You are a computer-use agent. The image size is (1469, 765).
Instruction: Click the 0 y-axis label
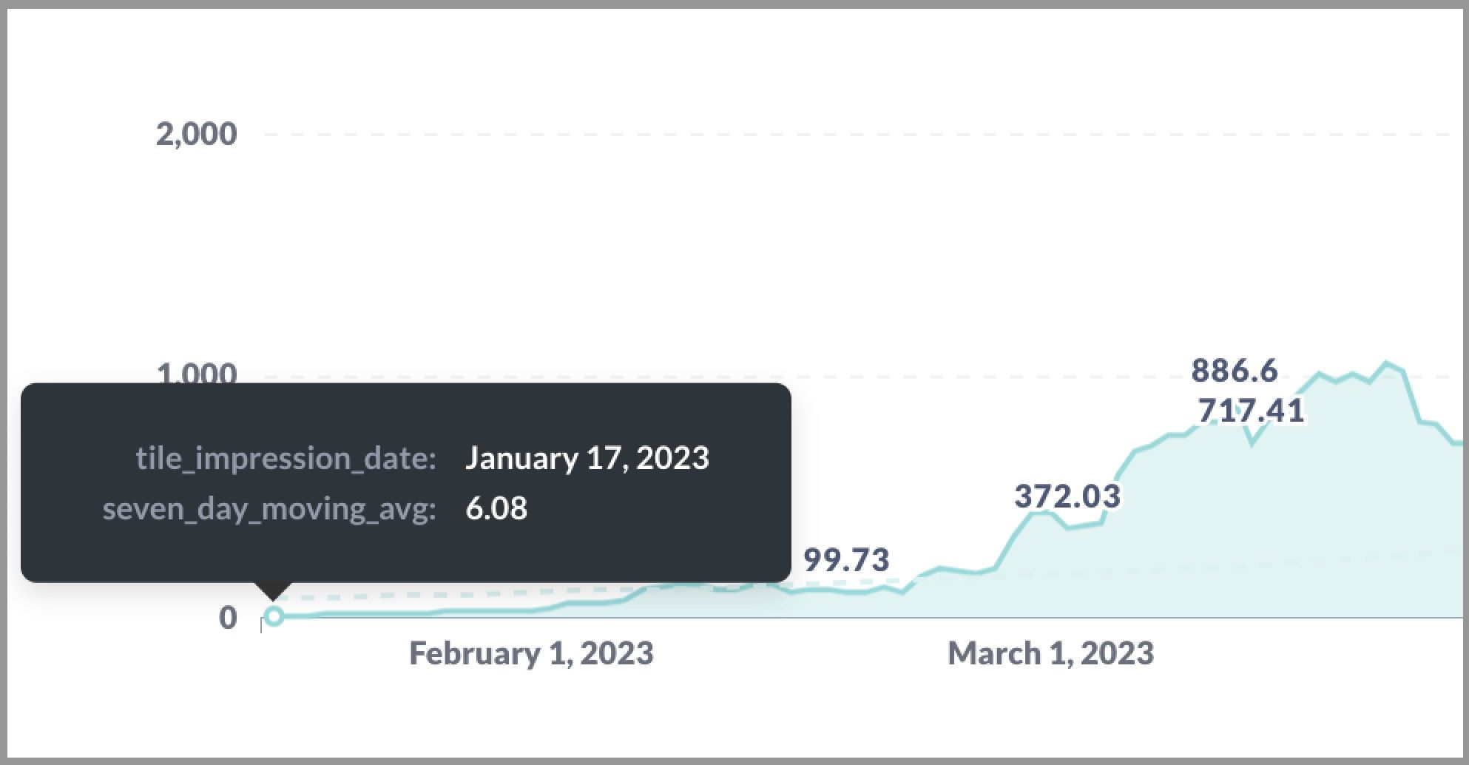tap(228, 618)
